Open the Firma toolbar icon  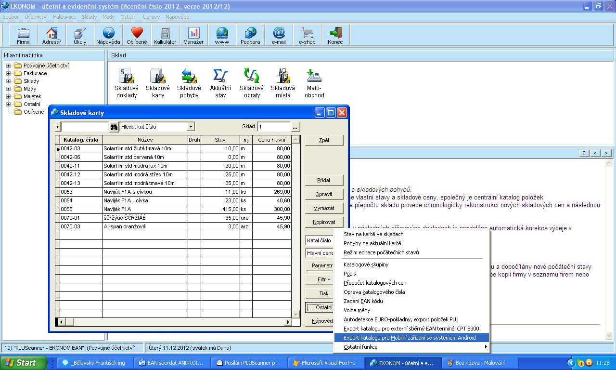coord(23,36)
